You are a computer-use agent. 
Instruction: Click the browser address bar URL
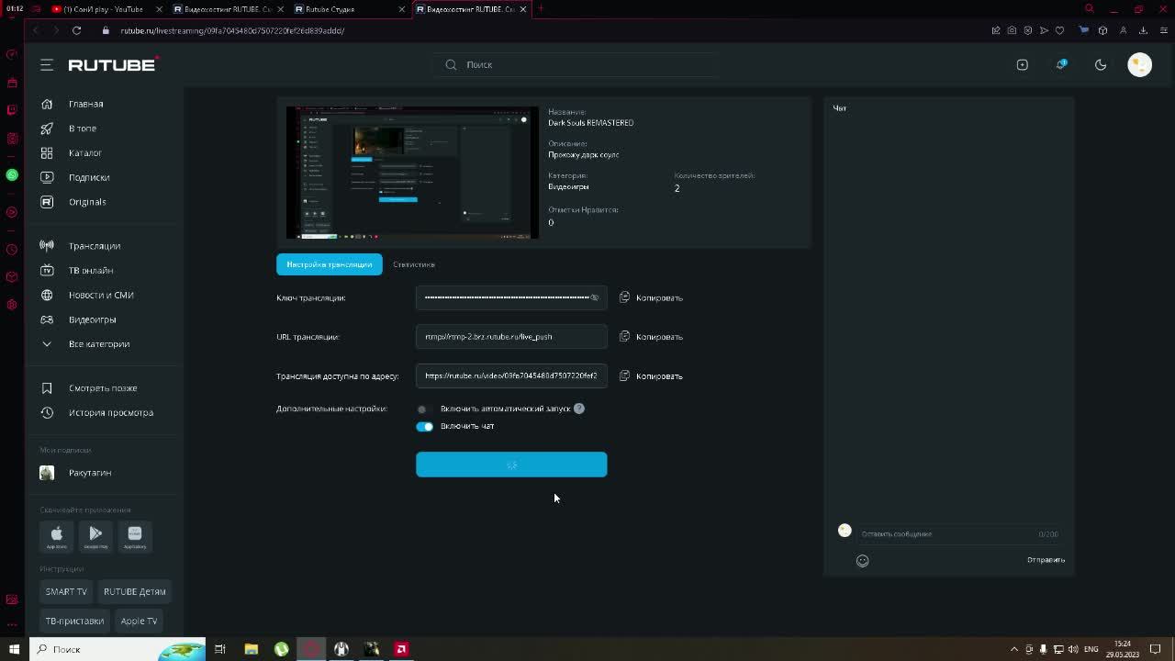pos(232,30)
